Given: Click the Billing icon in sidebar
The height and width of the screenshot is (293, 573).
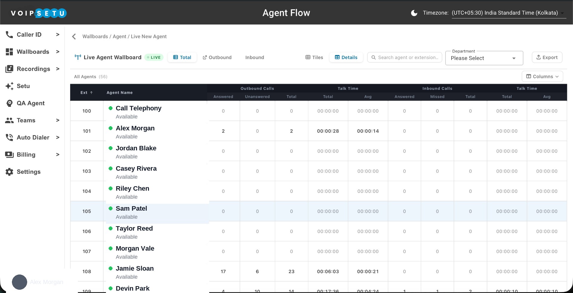Looking at the screenshot, I should [9, 155].
